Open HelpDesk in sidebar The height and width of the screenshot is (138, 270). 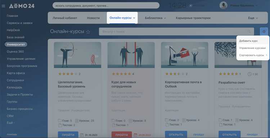click(x=13, y=30)
